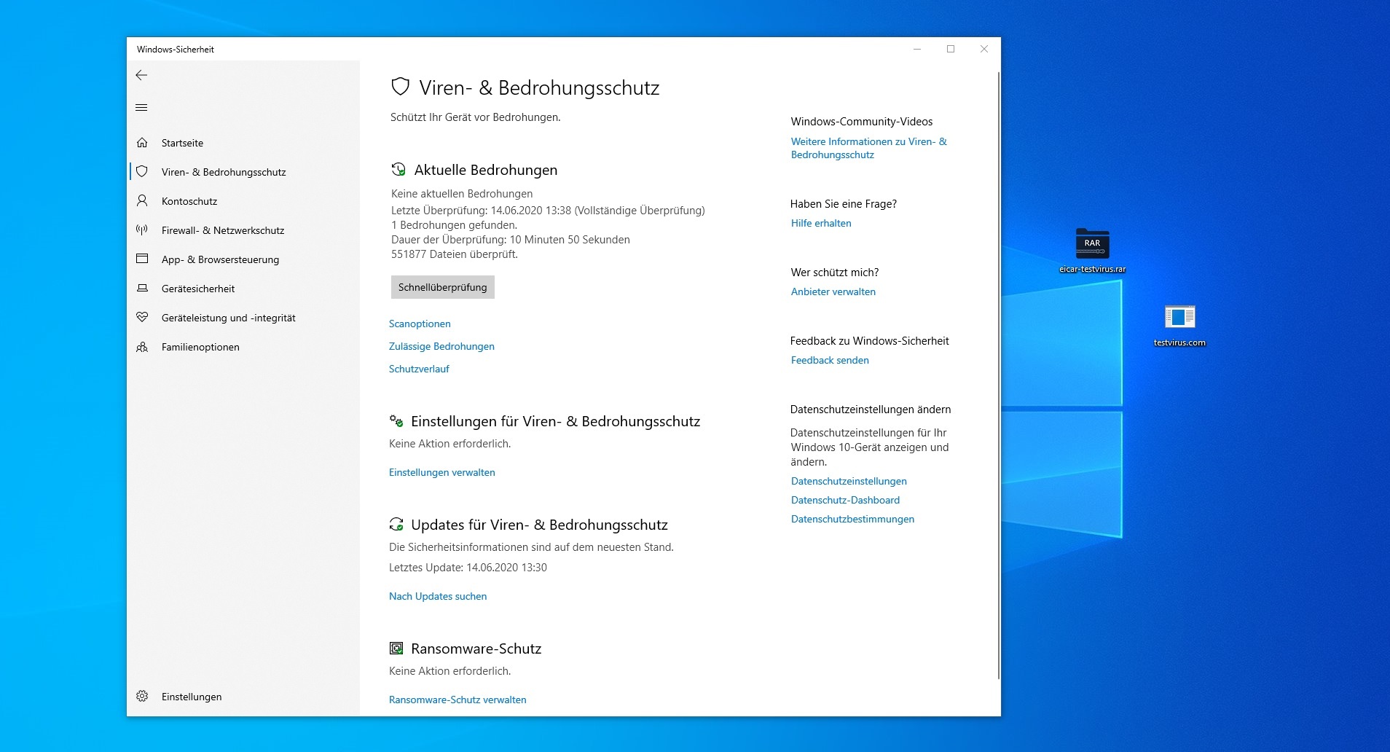The image size is (1390, 752).
Task: Maximize the Windows-Sicherheit window
Action: tap(951, 49)
